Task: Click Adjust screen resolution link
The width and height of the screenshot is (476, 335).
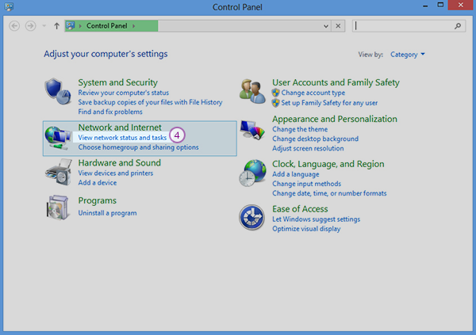Action: pos(308,149)
